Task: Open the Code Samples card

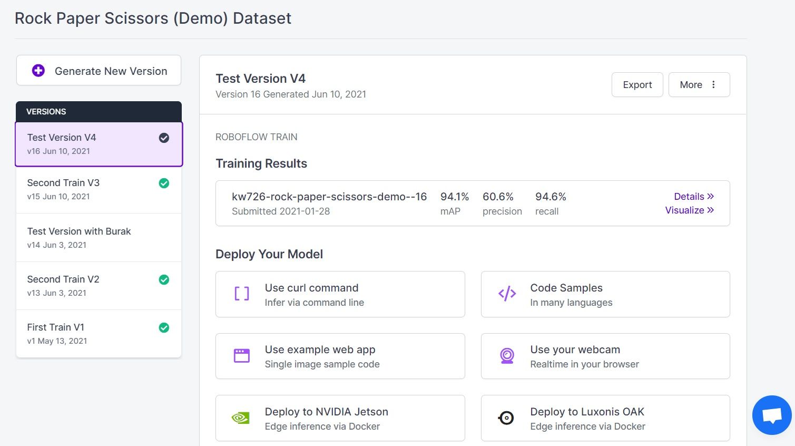Action: tap(605, 294)
